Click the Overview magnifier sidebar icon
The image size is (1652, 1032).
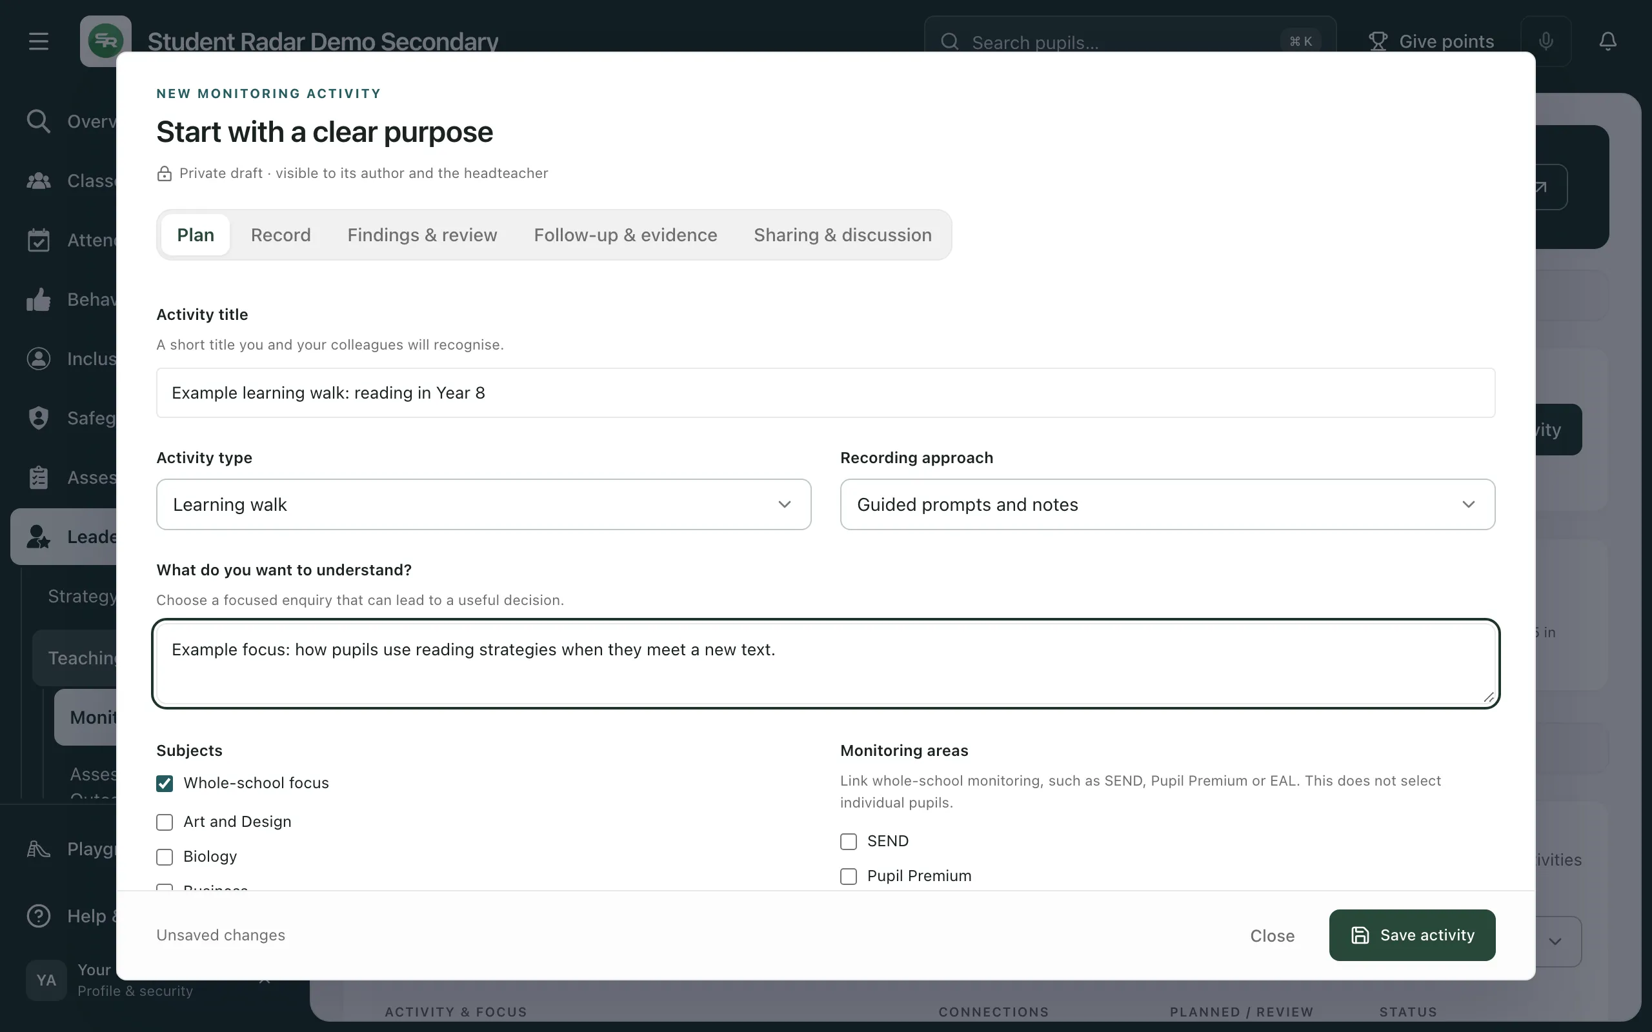pos(38,121)
